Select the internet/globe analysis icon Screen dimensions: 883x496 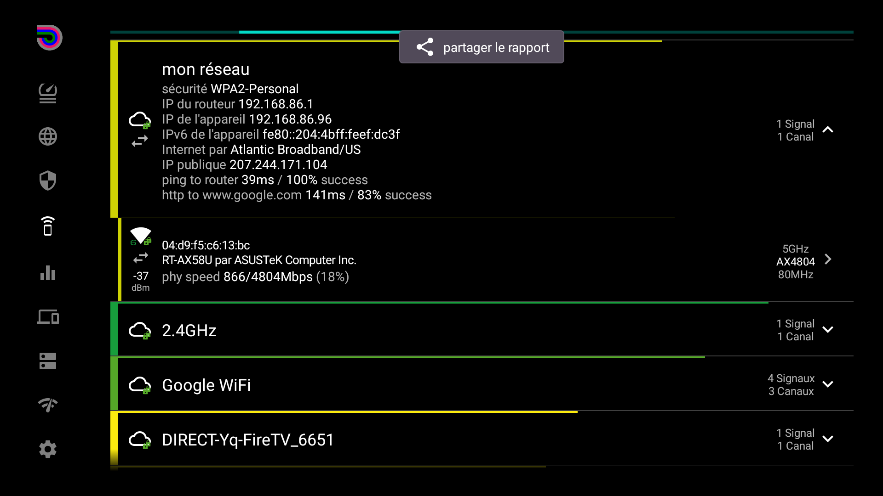point(48,136)
